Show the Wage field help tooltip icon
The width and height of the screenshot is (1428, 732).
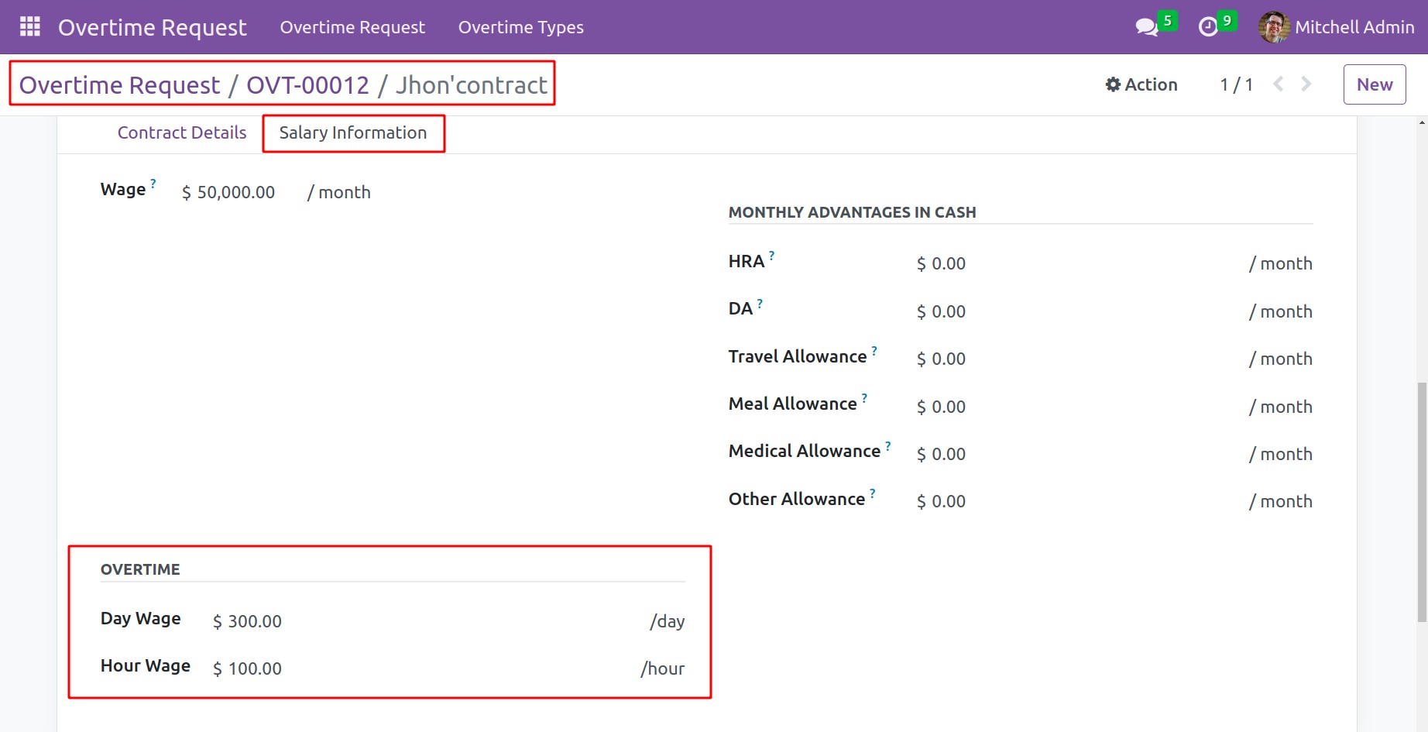153,184
